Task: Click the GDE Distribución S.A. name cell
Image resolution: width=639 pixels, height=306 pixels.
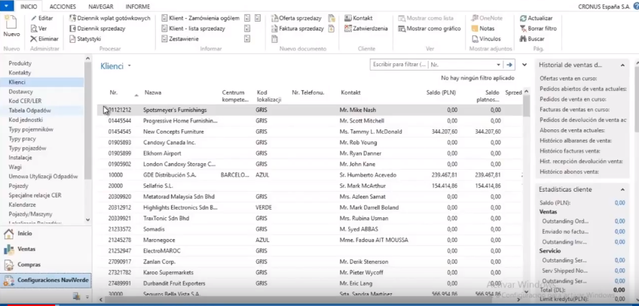Action: coord(170,175)
